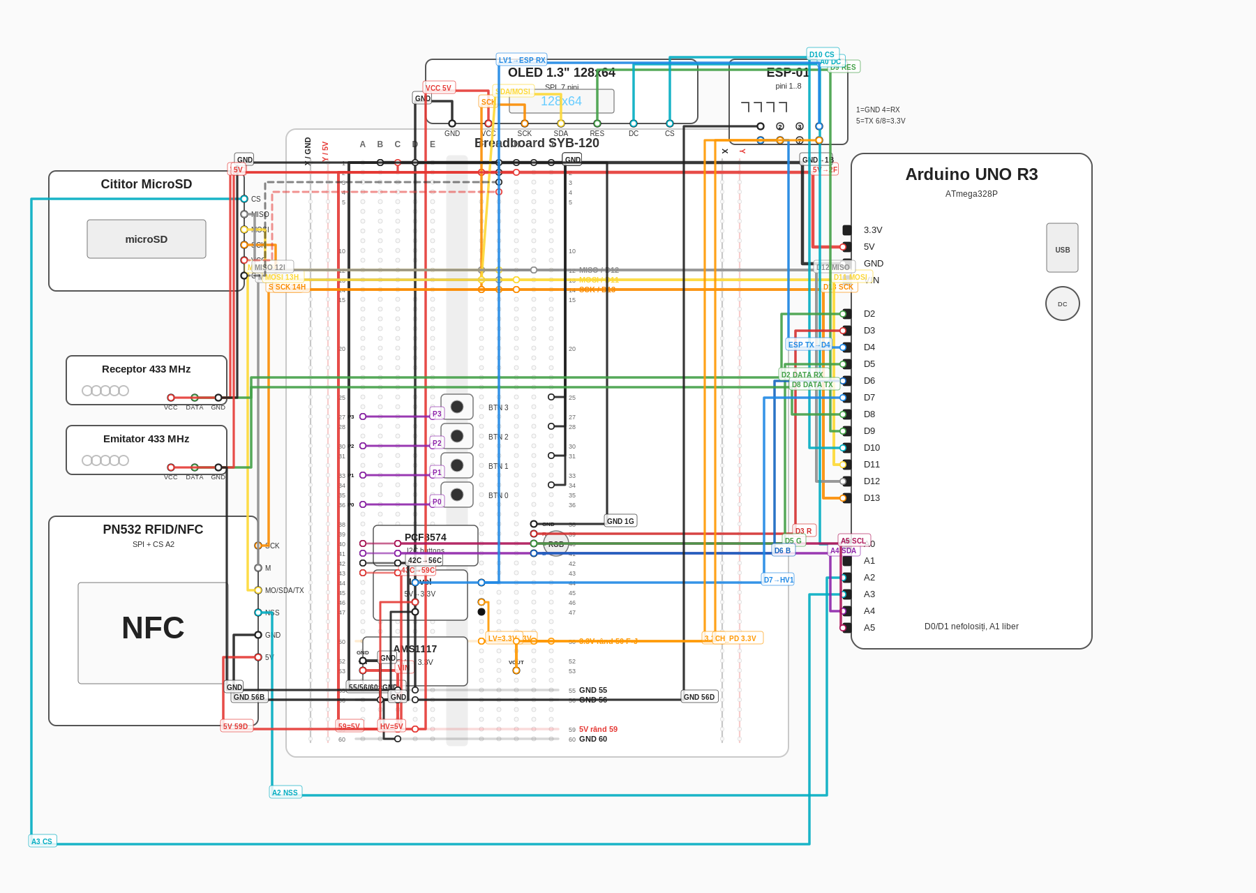The height and width of the screenshot is (893, 1256).
Task: Click the RGB LED circle
Action: [556, 543]
